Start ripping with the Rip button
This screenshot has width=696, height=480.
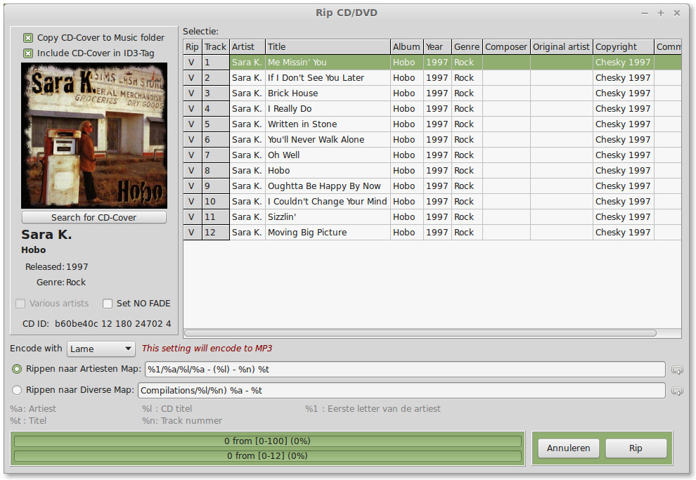tap(636, 448)
